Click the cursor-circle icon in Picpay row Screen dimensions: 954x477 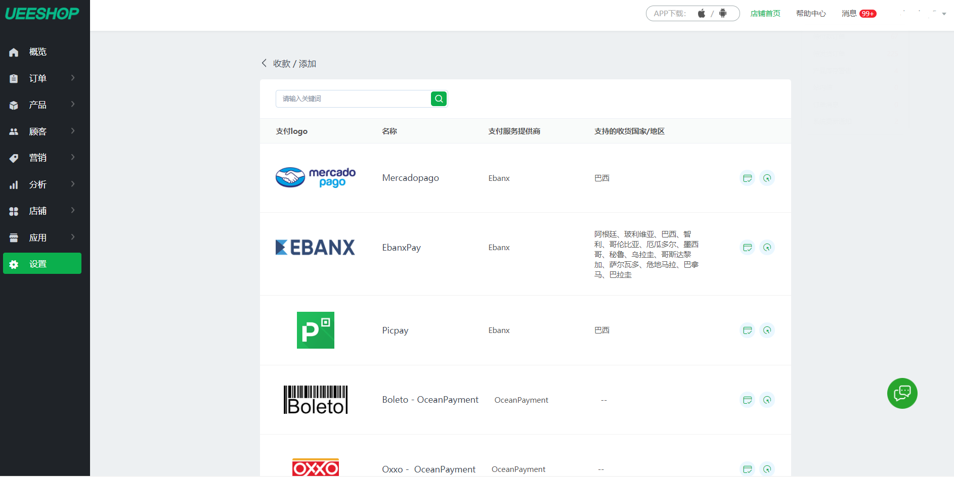767,330
